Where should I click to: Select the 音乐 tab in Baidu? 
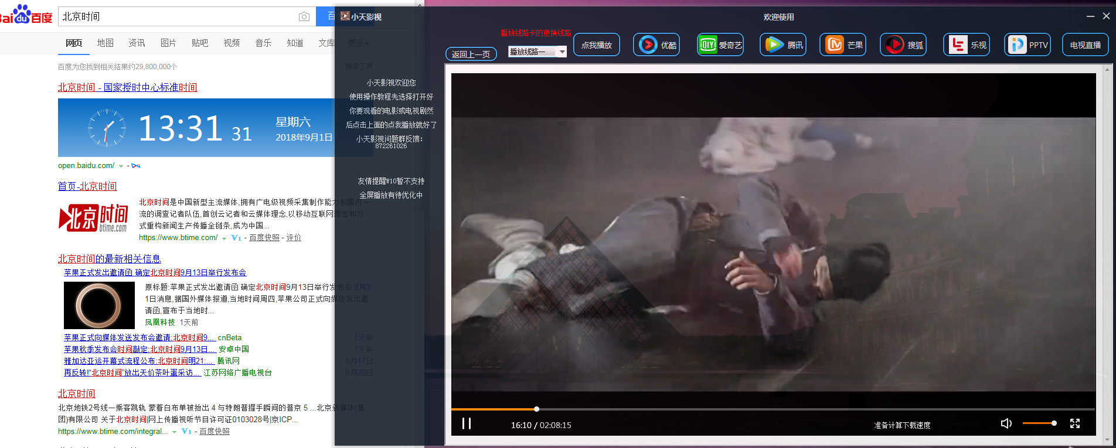click(263, 43)
